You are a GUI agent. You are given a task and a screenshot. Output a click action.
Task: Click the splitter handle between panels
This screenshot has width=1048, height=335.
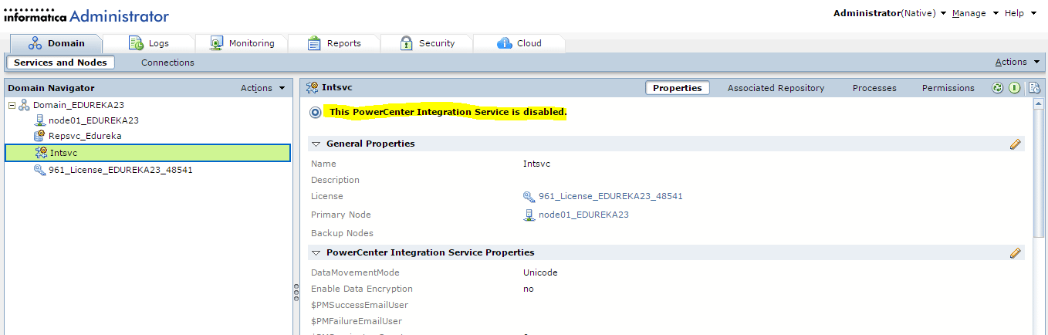(x=296, y=293)
